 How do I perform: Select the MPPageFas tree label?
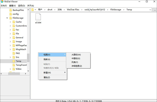click(x=21, y=46)
